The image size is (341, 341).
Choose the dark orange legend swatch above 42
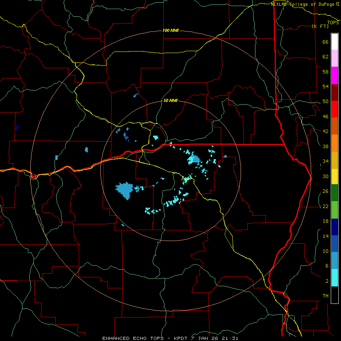click(335, 126)
